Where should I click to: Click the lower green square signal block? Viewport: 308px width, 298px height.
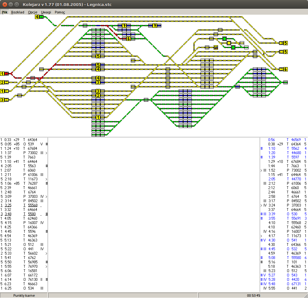point(233,47)
